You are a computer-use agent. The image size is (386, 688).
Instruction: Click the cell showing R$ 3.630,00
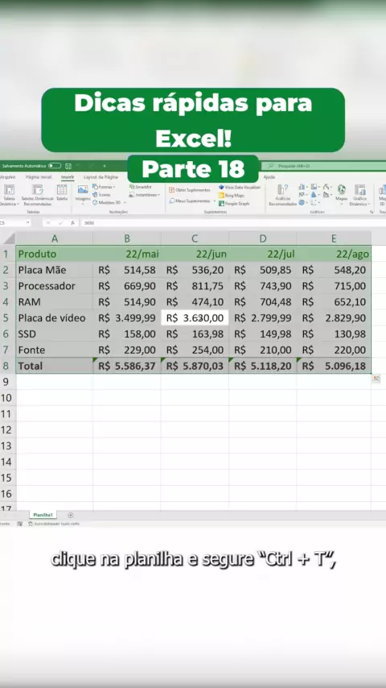pos(195,317)
